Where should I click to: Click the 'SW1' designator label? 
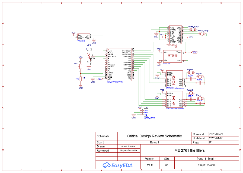click(75, 64)
